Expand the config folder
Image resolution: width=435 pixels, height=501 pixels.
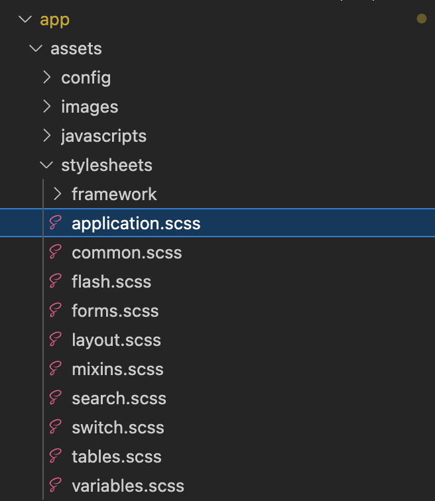point(46,78)
